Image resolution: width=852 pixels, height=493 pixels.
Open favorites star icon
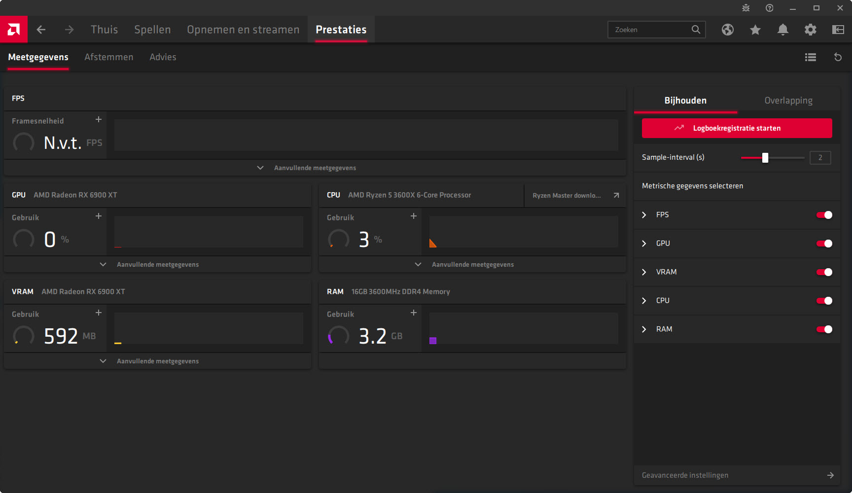tap(755, 30)
